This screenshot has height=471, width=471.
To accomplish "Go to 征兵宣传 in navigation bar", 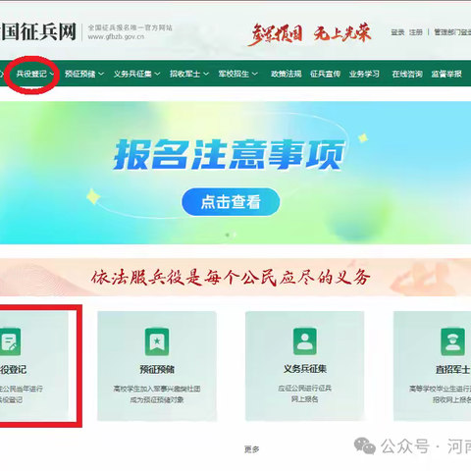I will [326, 74].
